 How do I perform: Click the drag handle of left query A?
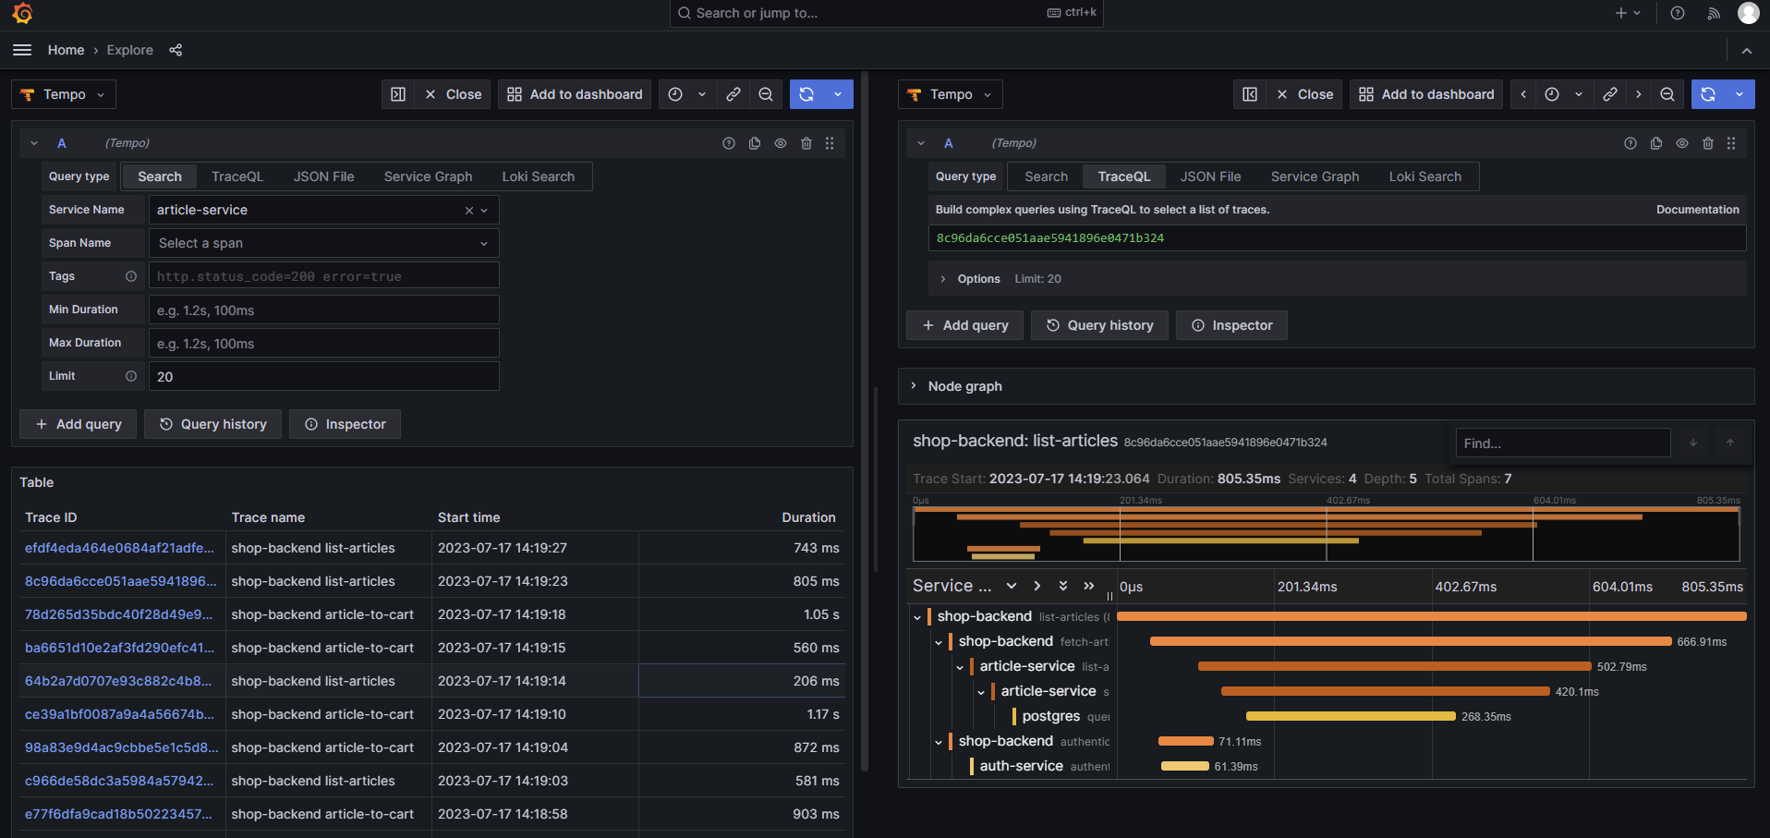tap(830, 143)
